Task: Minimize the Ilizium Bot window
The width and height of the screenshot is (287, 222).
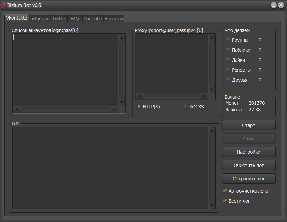Action: click(273, 5)
